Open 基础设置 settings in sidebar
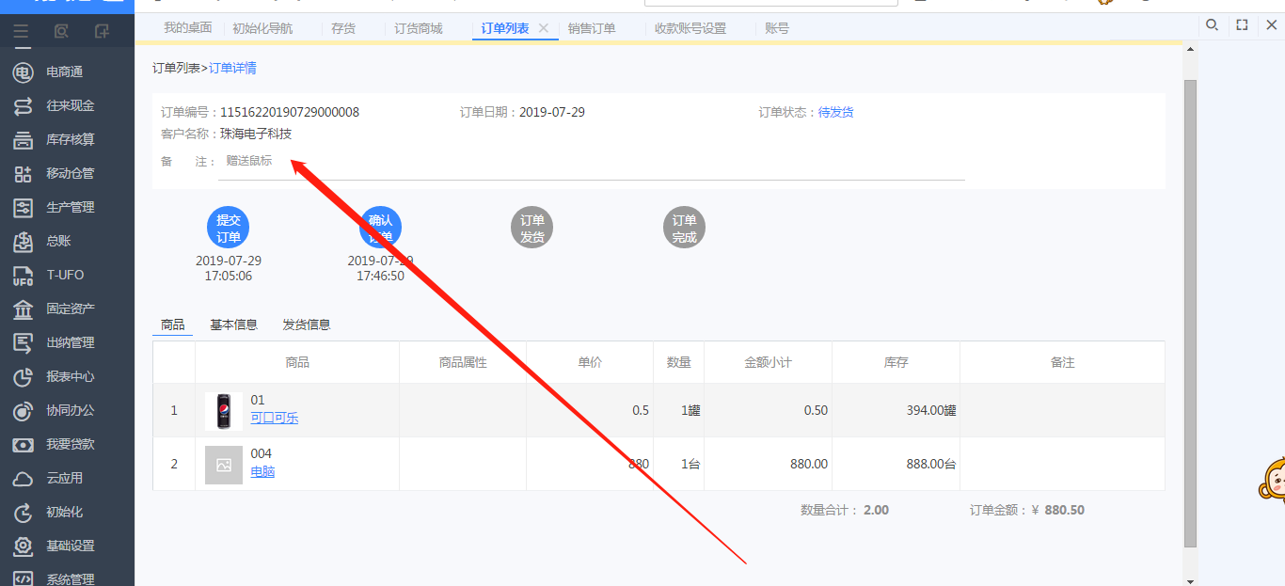The width and height of the screenshot is (1285, 586). [x=70, y=546]
